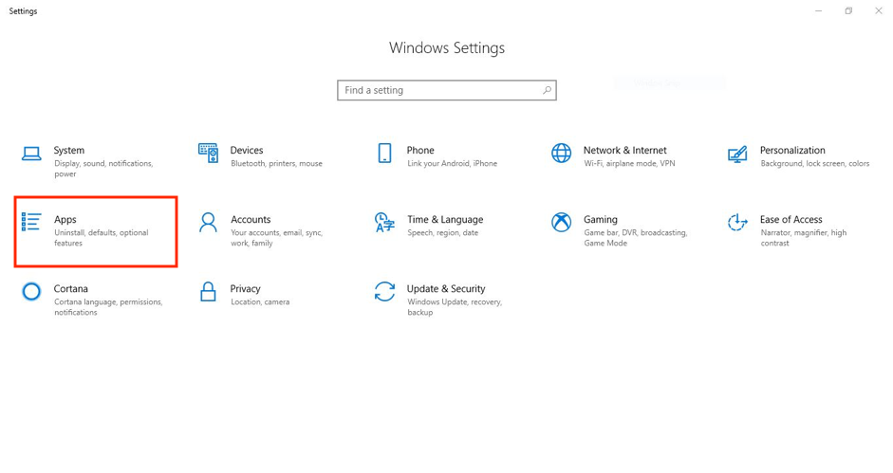Viewport: 893px width, 473px height.
Task: Open Cortana label
Action: [x=70, y=289]
